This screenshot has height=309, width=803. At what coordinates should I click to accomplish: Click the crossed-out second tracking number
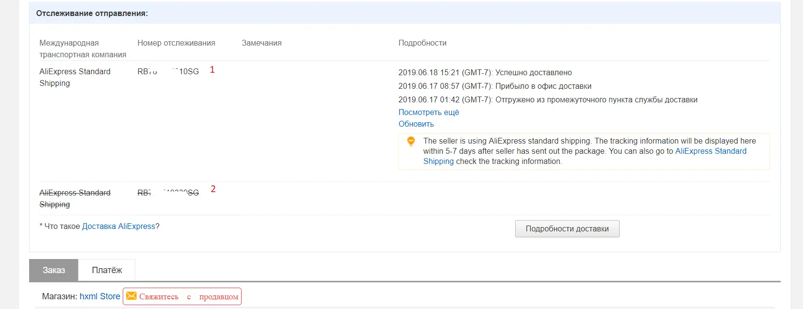[x=168, y=193]
